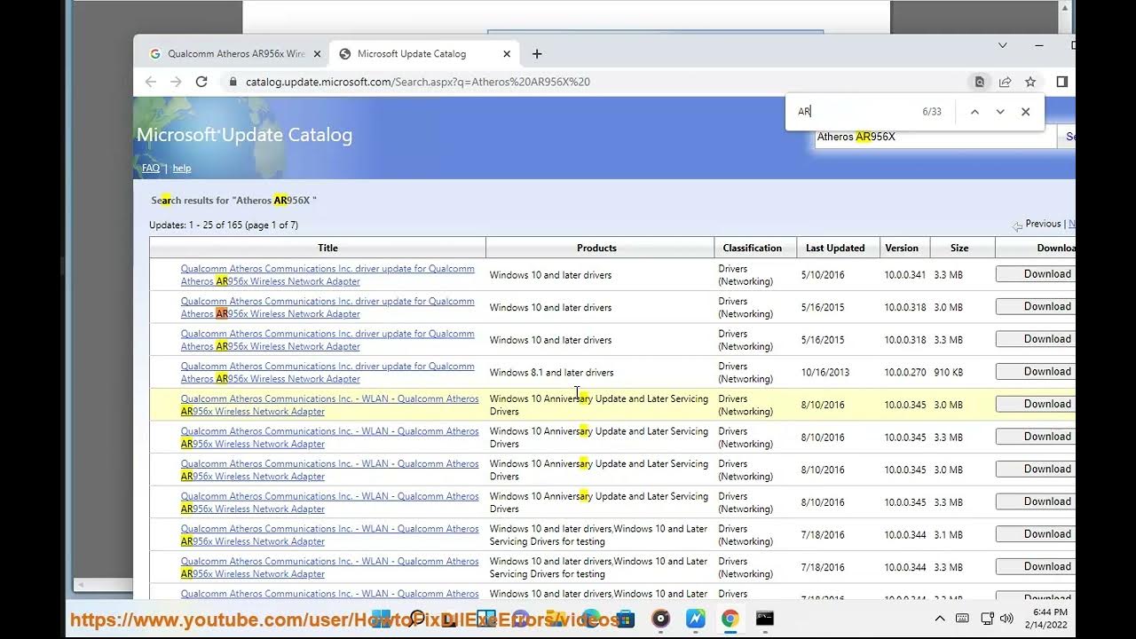Click the touch keyboard tray icon

pos(962,619)
